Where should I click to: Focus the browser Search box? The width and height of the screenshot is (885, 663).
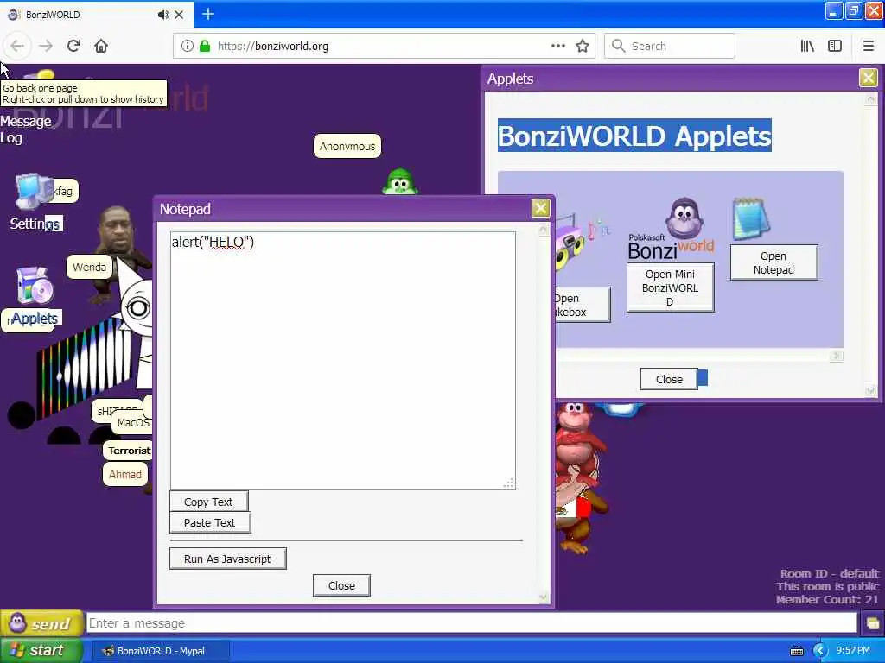pyautogui.click(x=670, y=47)
